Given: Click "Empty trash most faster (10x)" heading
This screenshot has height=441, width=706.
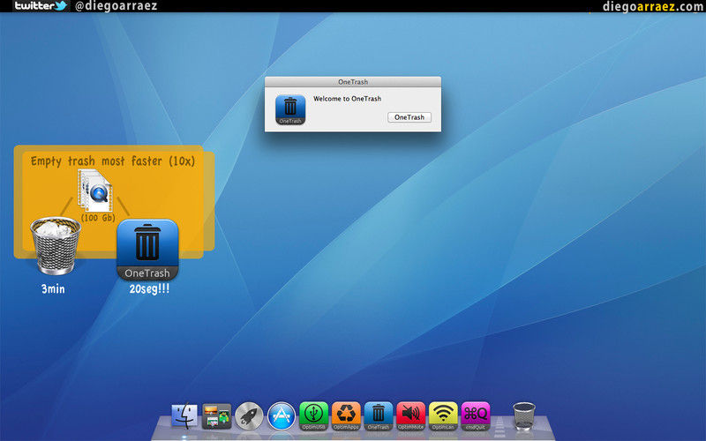Looking at the screenshot, I should (113, 161).
